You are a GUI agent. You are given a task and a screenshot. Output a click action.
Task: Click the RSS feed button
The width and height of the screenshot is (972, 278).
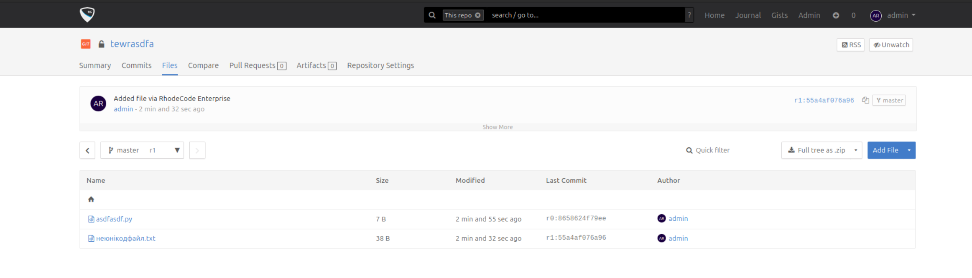(850, 45)
